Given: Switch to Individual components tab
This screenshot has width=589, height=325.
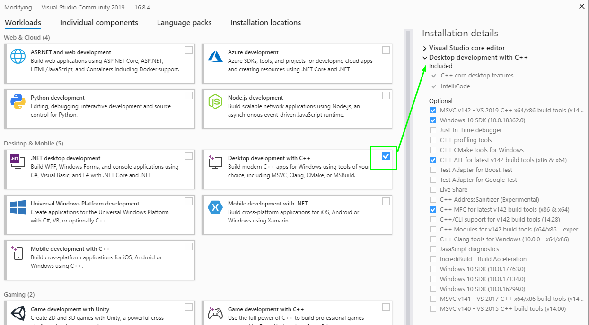Looking at the screenshot, I should click(x=99, y=23).
